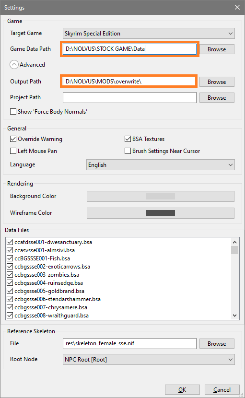The image size is (245, 398).
Task: Enable Brush Settings Near Cursor
Action: pyautogui.click(x=128, y=151)
